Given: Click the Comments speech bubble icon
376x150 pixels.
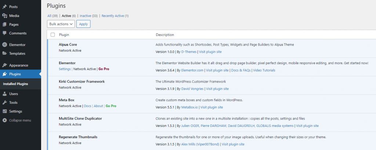Looking at the screenshot, I should (4, 33).
